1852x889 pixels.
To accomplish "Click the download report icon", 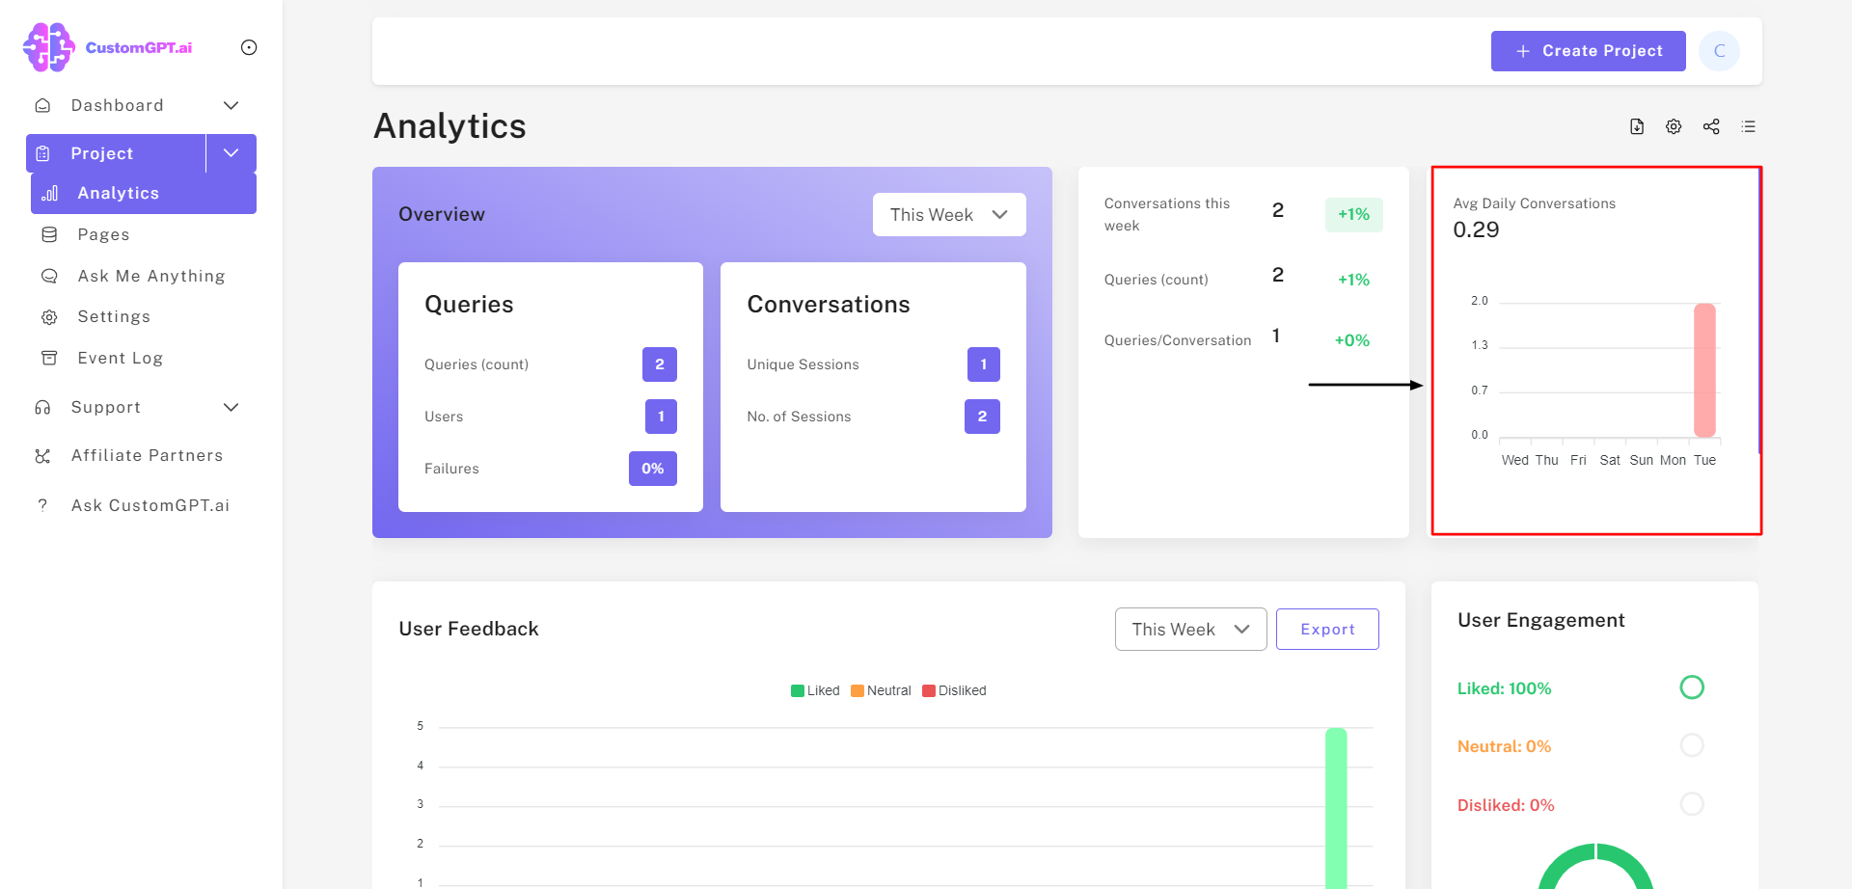I will pos(1637,126).
